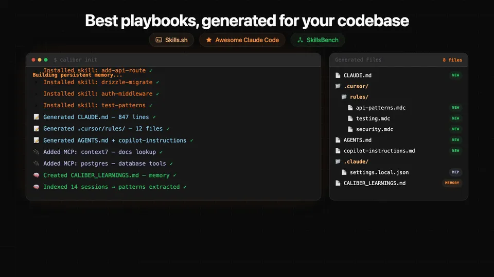This screenshot has width=494, height=277.
Task: Click the red window dot in terminal
Action: coord(33,60)
